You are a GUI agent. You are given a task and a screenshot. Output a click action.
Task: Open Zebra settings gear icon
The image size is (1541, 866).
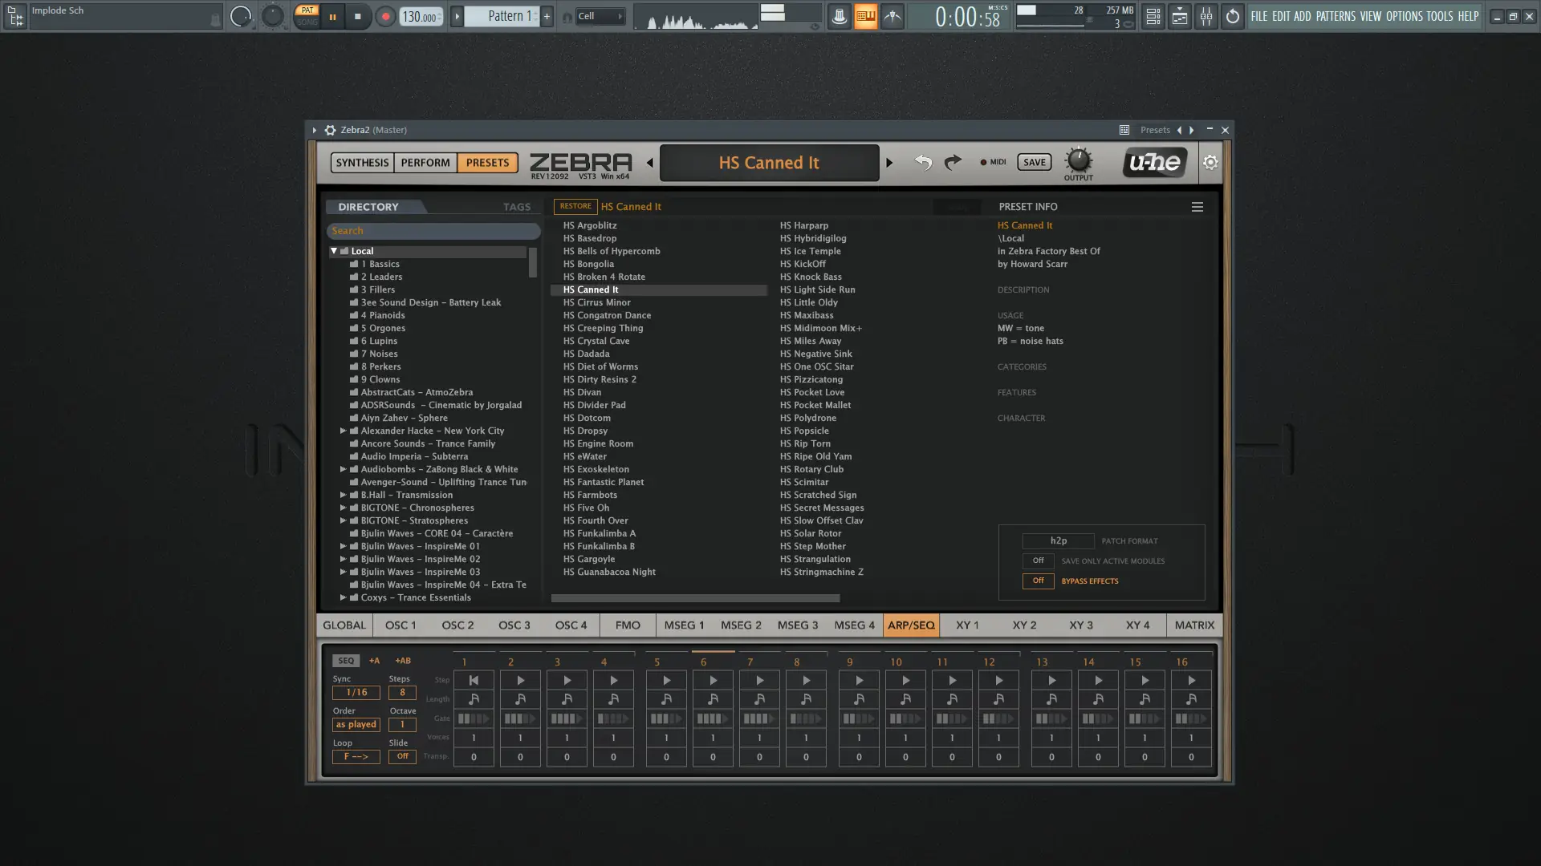coord(1210,163)
